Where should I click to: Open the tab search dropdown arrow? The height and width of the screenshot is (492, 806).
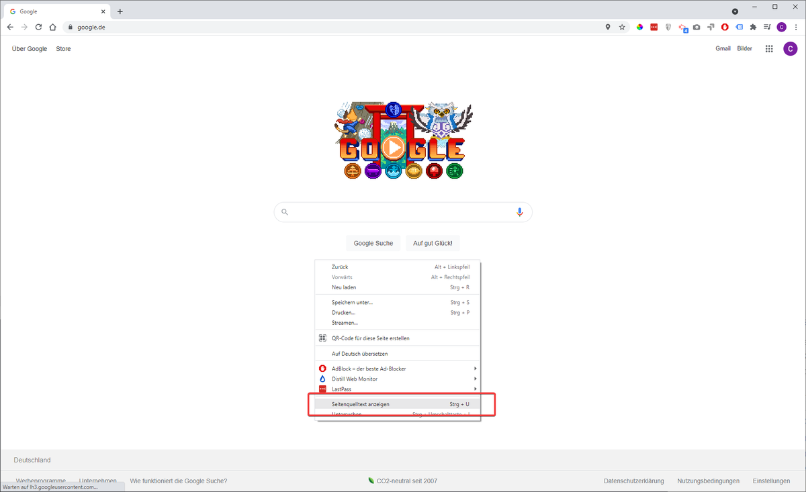(735, 11)
